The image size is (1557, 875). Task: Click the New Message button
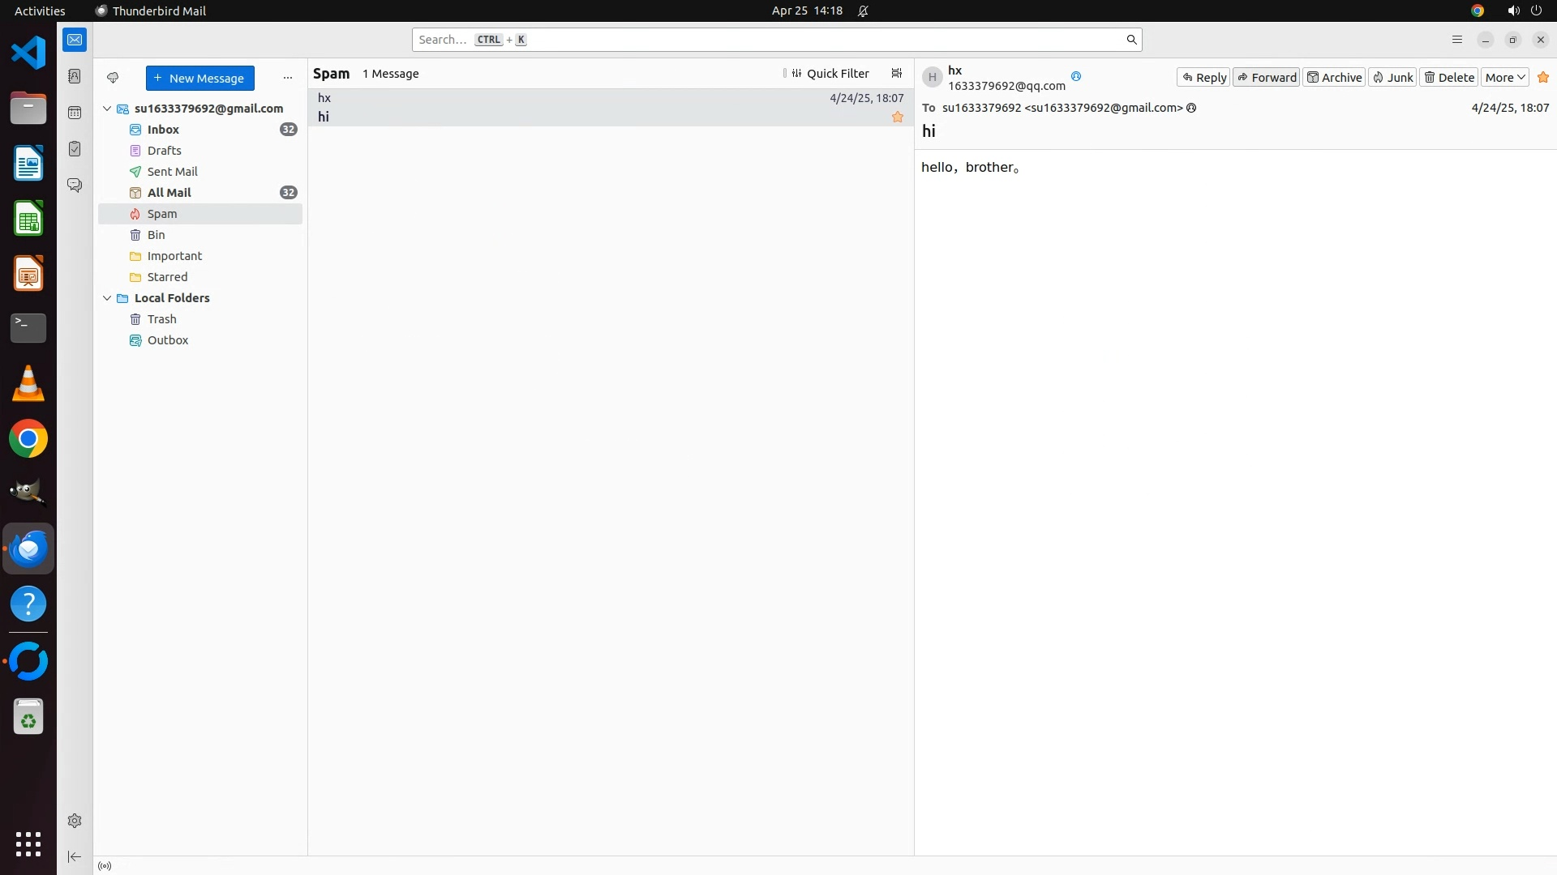(199, 79)
